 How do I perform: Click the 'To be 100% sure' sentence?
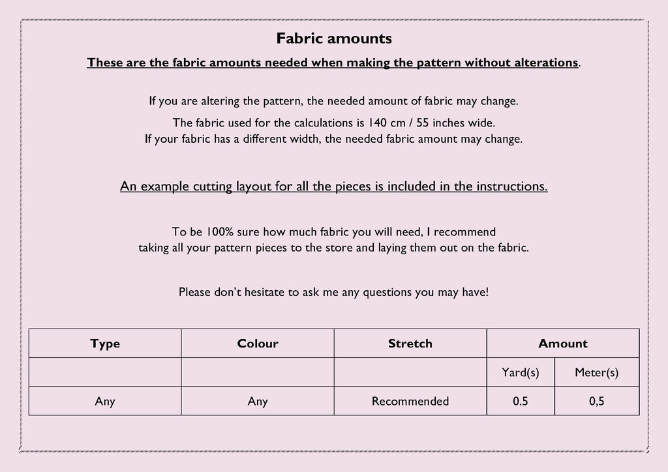tap(333, 232)
